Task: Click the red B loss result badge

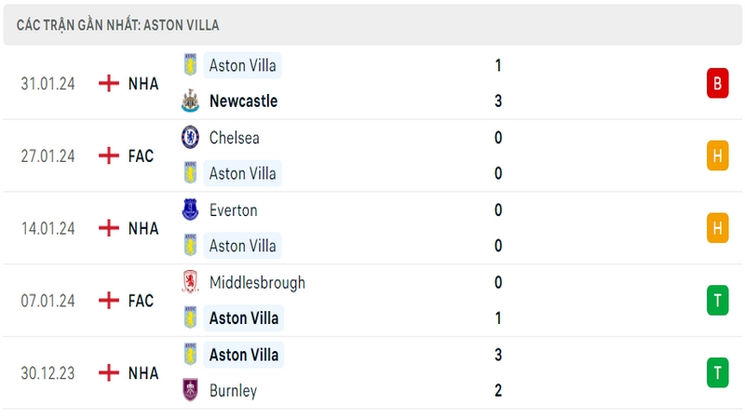Action: pos(717,83)
